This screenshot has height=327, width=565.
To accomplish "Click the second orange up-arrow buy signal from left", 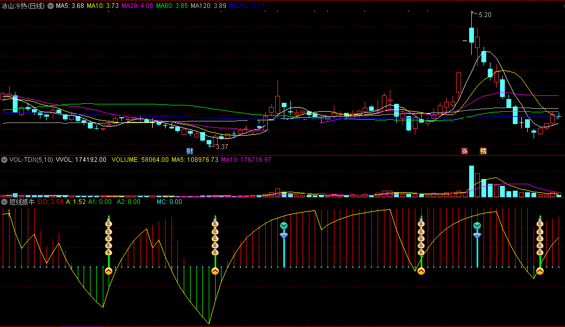I will [x=215, y=271].
